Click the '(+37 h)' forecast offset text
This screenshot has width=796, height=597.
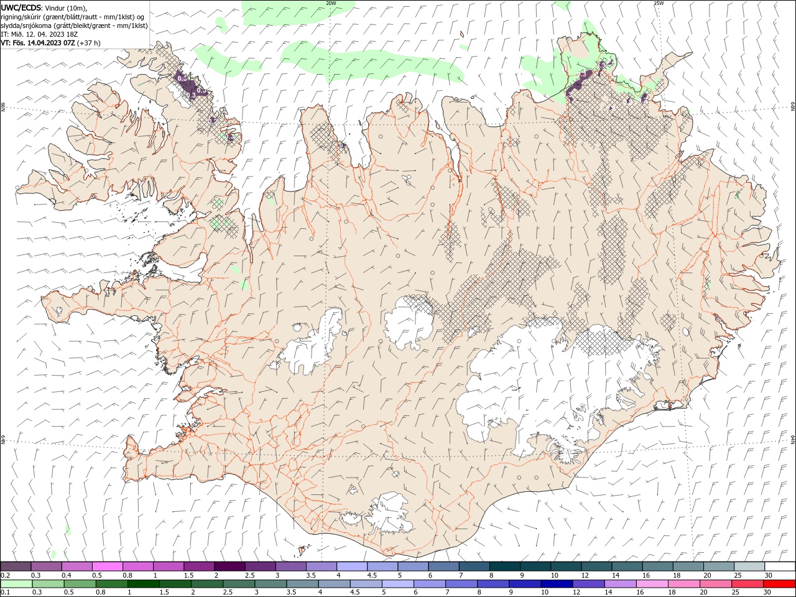pyautogui.click(x=89, y=43)
